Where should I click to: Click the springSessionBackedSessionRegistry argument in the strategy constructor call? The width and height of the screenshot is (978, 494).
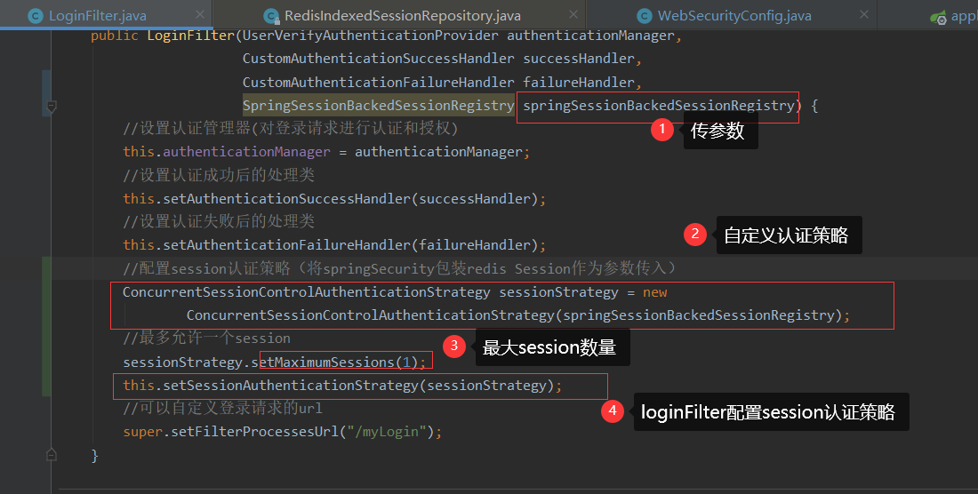[x=699, y=315]
